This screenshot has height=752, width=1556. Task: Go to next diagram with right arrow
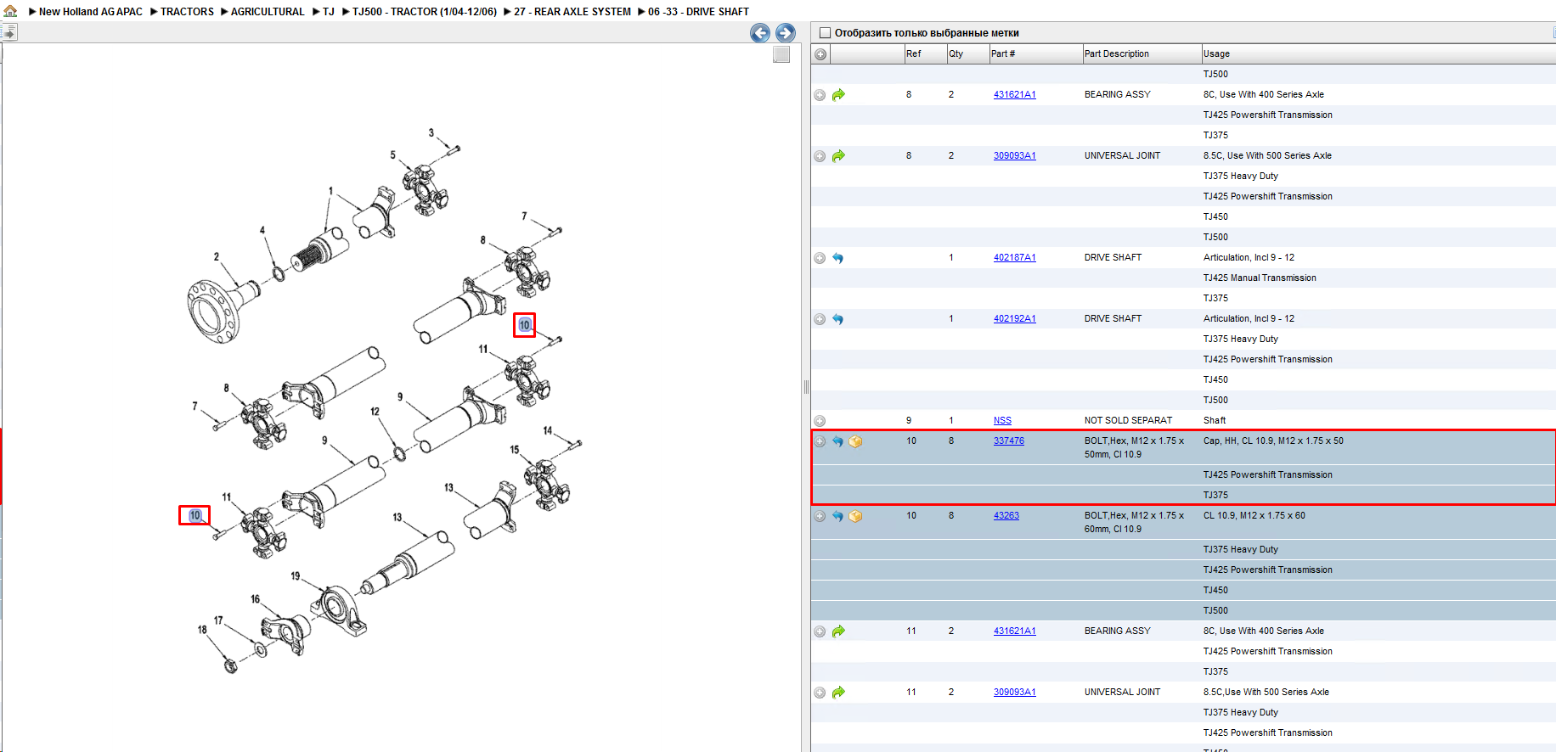[x=786, y=33]
